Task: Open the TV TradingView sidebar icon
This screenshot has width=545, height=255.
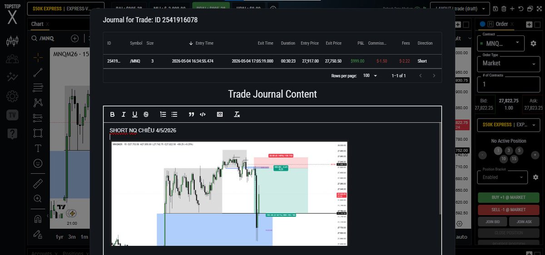Action: point(12,115)
